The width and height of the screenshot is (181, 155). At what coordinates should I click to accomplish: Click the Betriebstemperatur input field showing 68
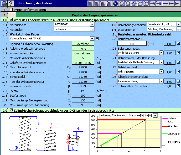[132, 44]
